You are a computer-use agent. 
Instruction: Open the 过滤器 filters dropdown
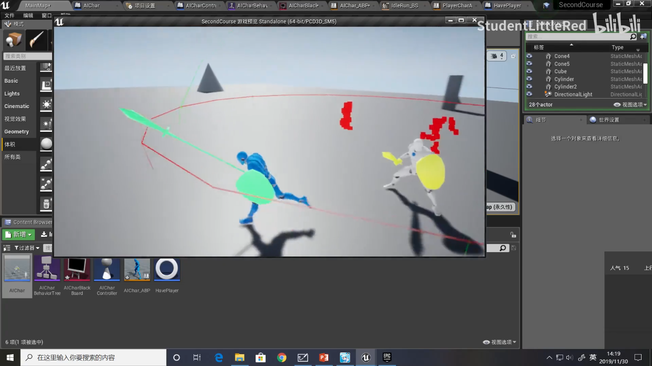coord(27,248)
